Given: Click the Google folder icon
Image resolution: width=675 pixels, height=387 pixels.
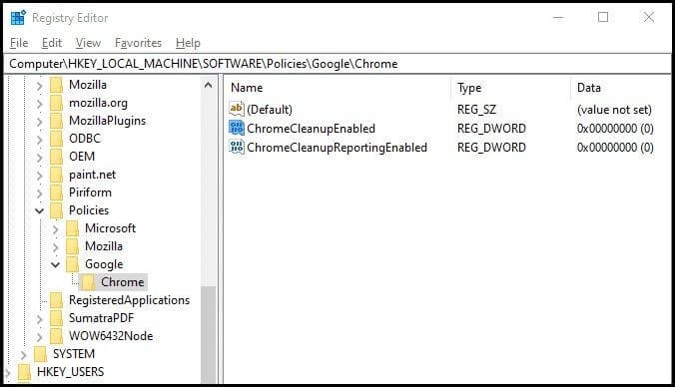Looking at the screenshot, I should [x=72, y=264].
